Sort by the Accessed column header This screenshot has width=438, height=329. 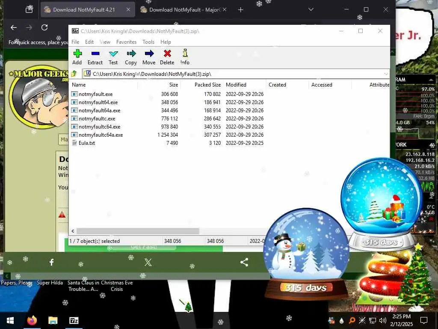pyautogui.click(x=330, y=85)
